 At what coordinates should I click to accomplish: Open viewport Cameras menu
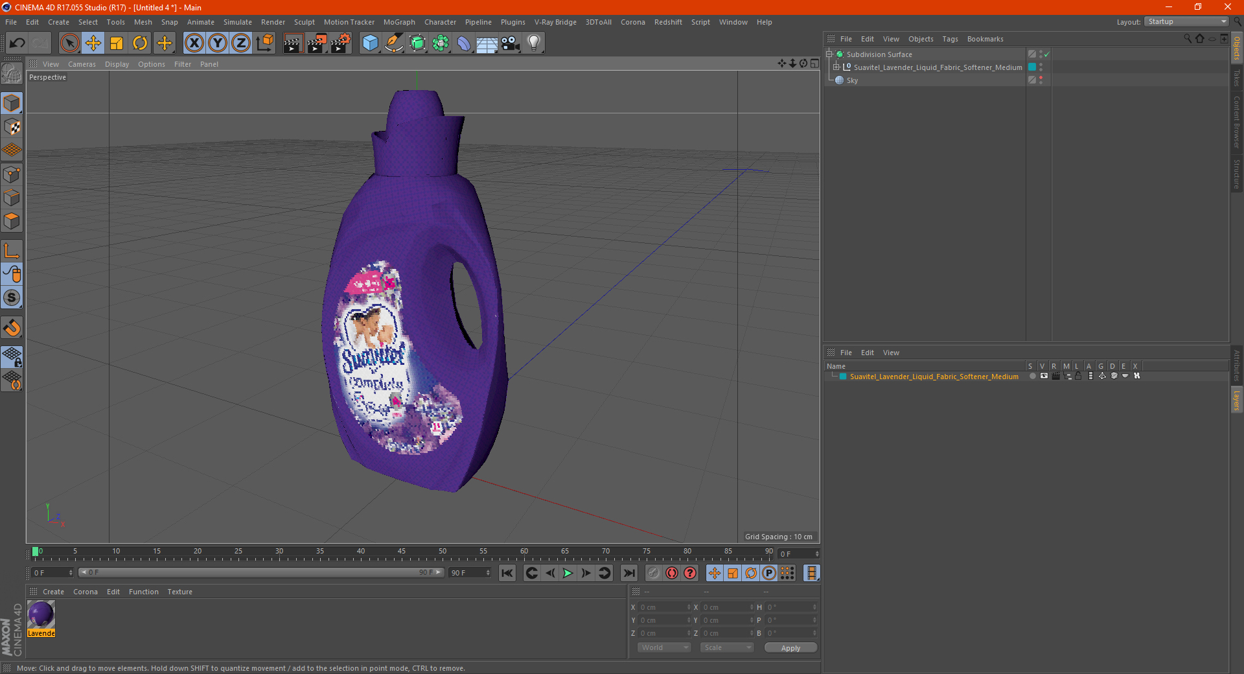82,64
